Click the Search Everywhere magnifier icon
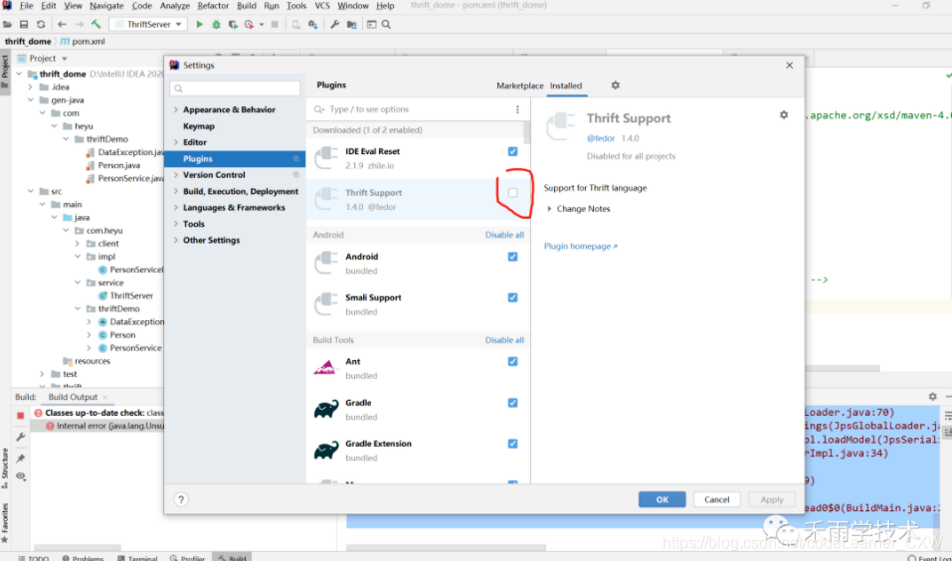Screen dimensions: 952x561 coord(386,24)
